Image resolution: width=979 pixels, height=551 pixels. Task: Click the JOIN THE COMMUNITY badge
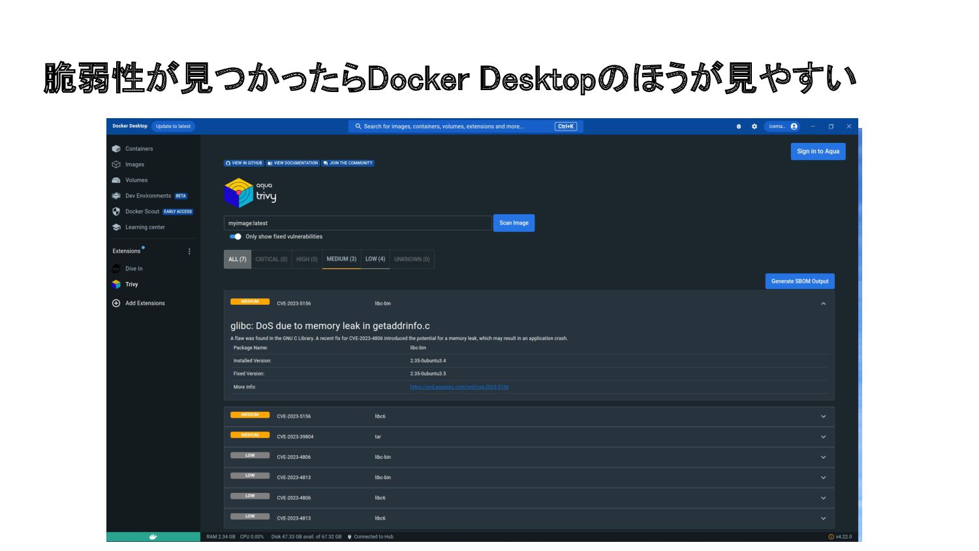(348, 163)
